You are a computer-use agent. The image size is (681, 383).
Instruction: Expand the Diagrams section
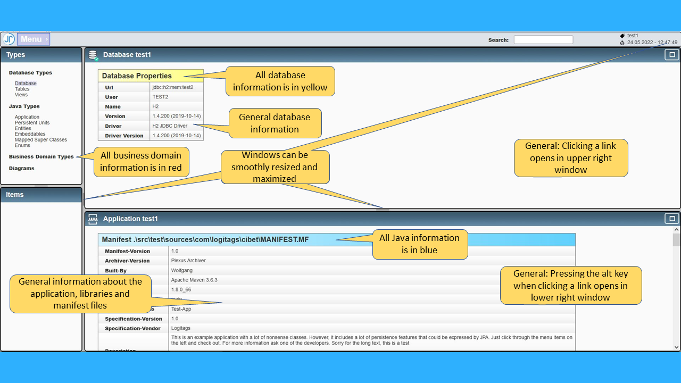tap(21, 169)
